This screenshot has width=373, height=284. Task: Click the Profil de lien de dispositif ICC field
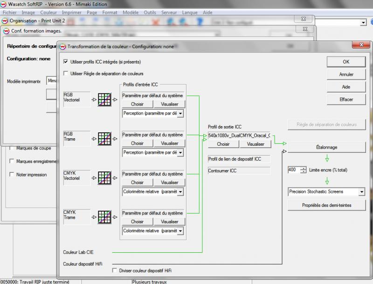pyautogui.click(x=239, y=159)
